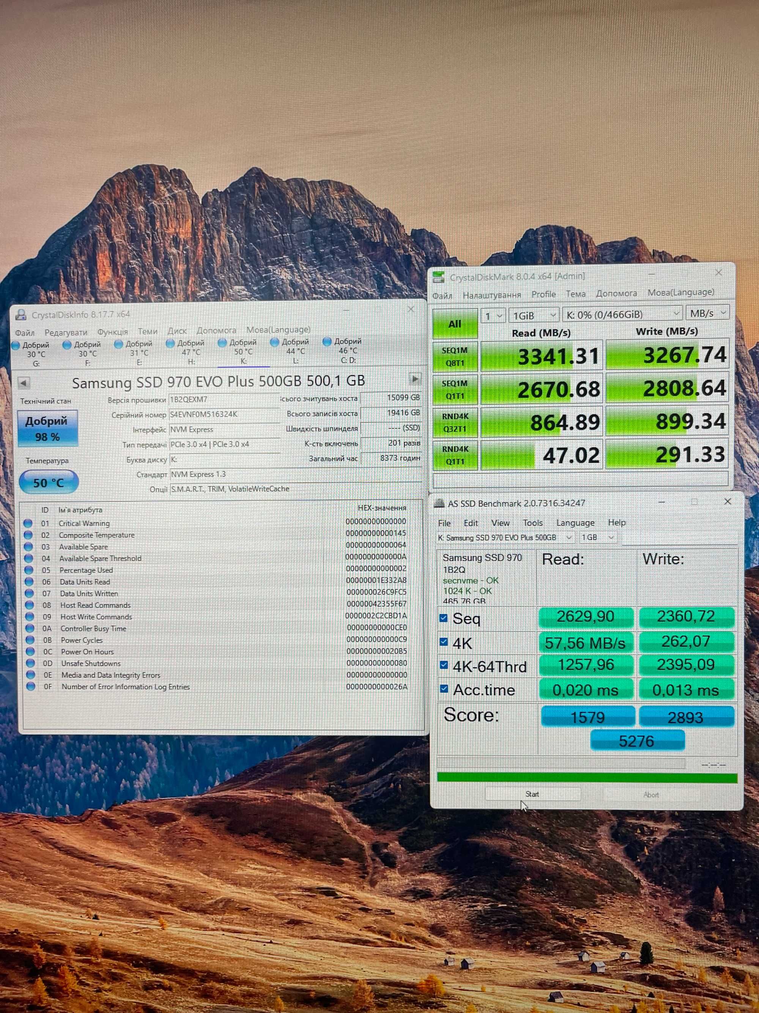Image resolution: width=759 pixels, height=1013 pixels.
Task: Open the test count dropdown showing 1
Action: point(493,316)
